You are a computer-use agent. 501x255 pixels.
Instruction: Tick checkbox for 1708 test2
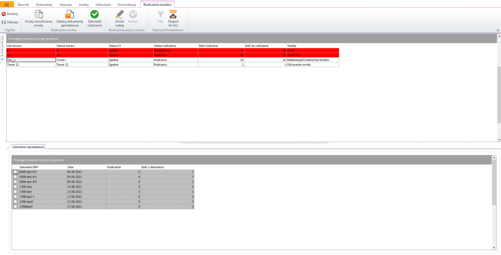click(x=15, y=202)
